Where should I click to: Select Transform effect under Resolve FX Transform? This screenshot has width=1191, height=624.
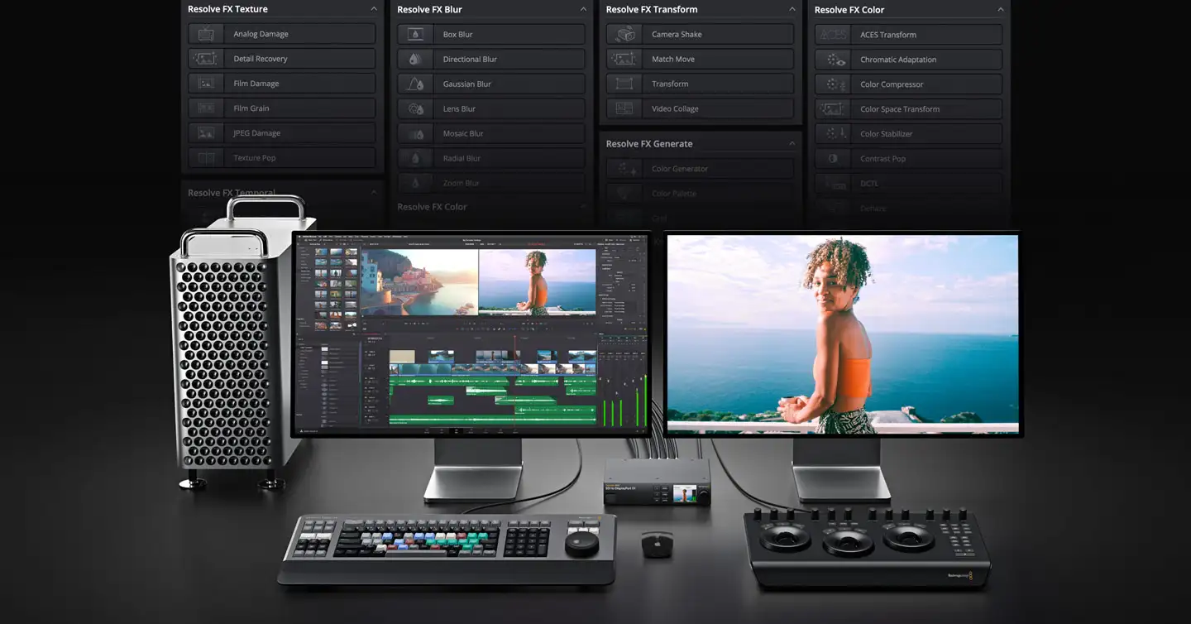[x=700, y=84]
